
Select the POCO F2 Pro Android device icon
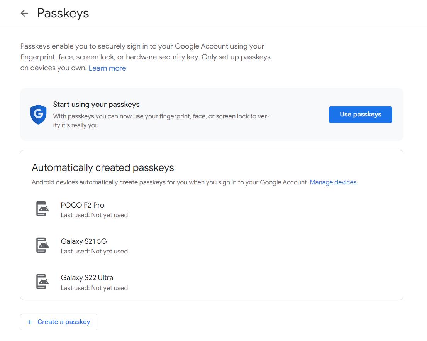pyautogui.click(x=42, y=209)
